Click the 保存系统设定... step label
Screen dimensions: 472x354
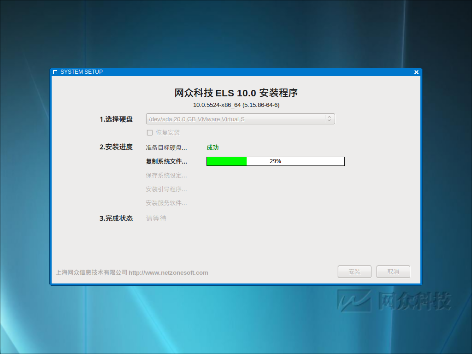click(166, 175)
